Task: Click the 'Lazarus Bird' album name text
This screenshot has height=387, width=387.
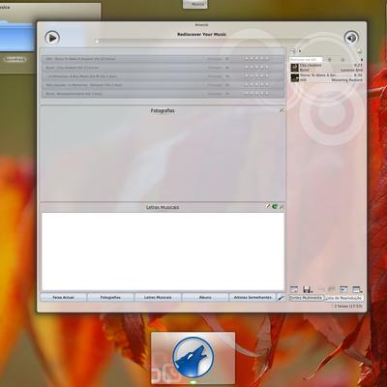Action: pyautogui.click(x=351, y=70)
